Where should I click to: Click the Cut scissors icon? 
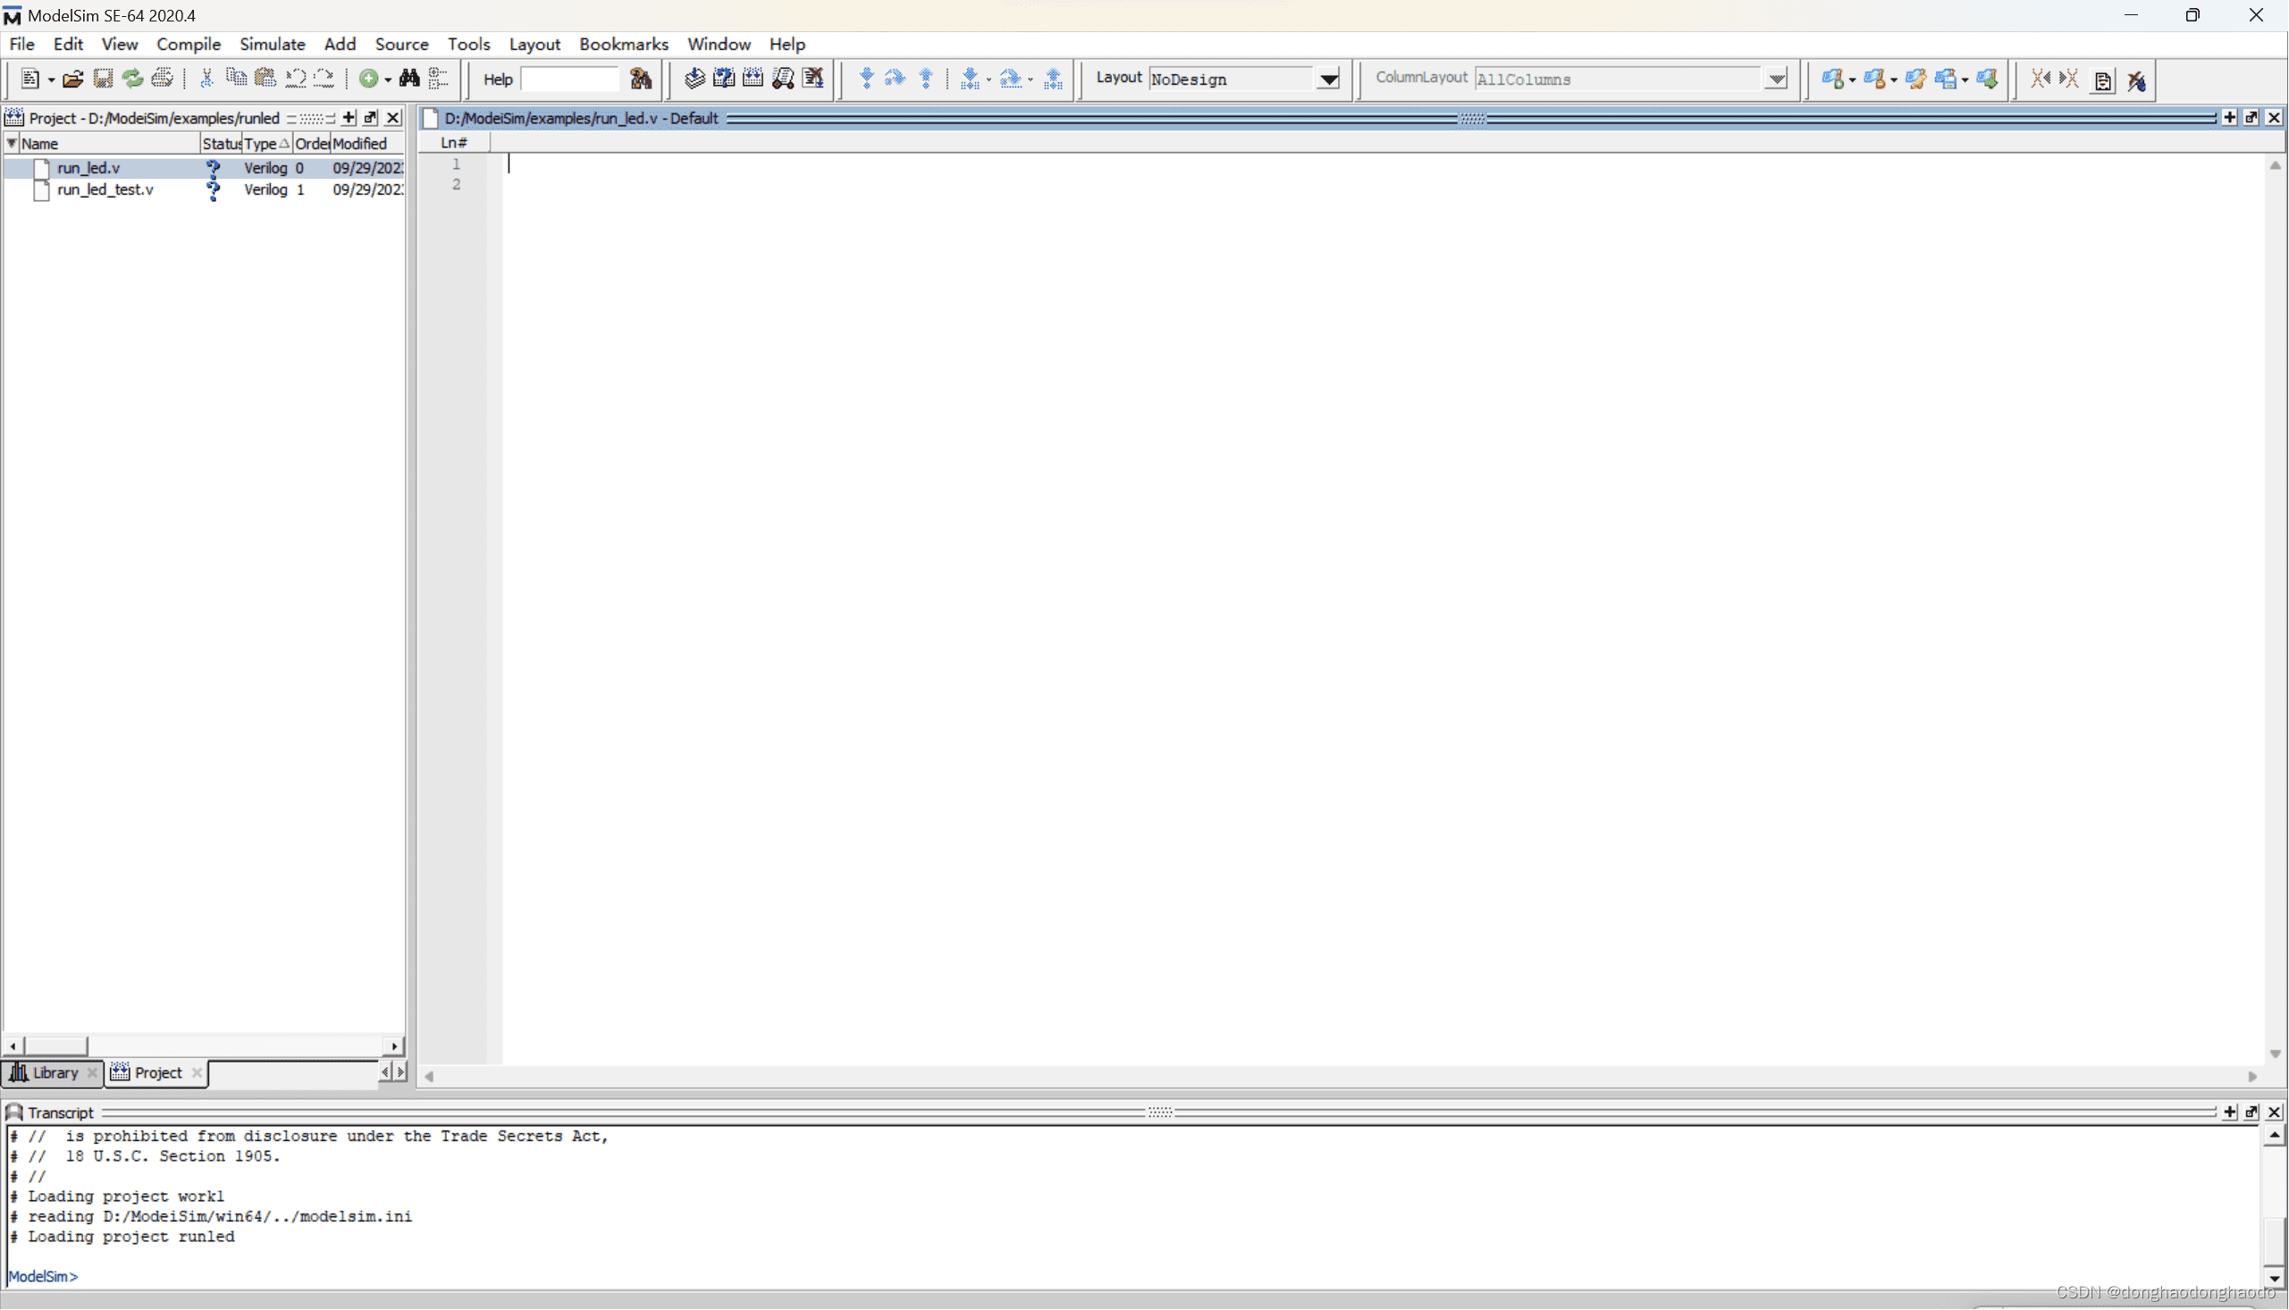[x=206, y=80]
